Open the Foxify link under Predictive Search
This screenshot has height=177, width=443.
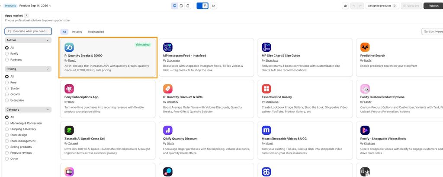(368, 60)
